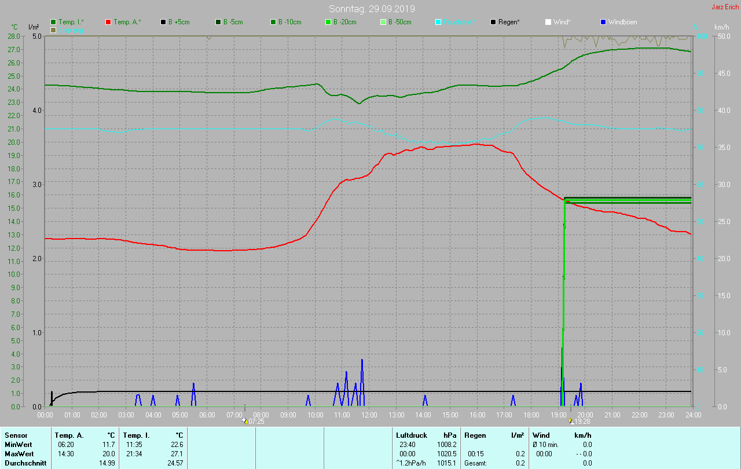Viewport: 741px width, 469px height.
Task: Click the Durchschnitt row header
Action: point(25,463)
